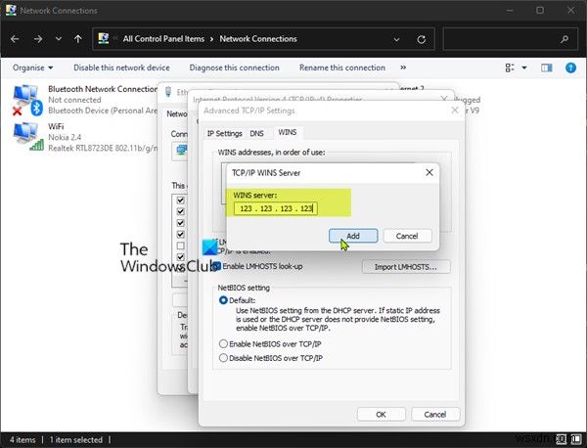Click the Import LMHOSTS button
This screenshot has width=587, height=448.
point(412,267)
